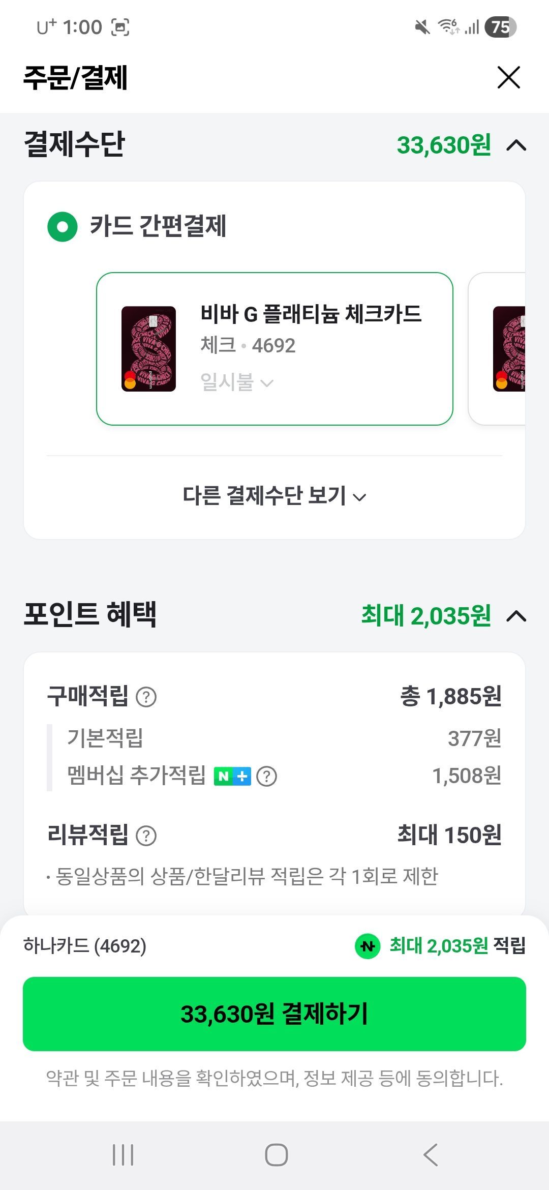Image resolution: width=549 pixels, height=1190 pixels.
Task: Open help icon next to 리뷰적립
Action: coord(146,836)
